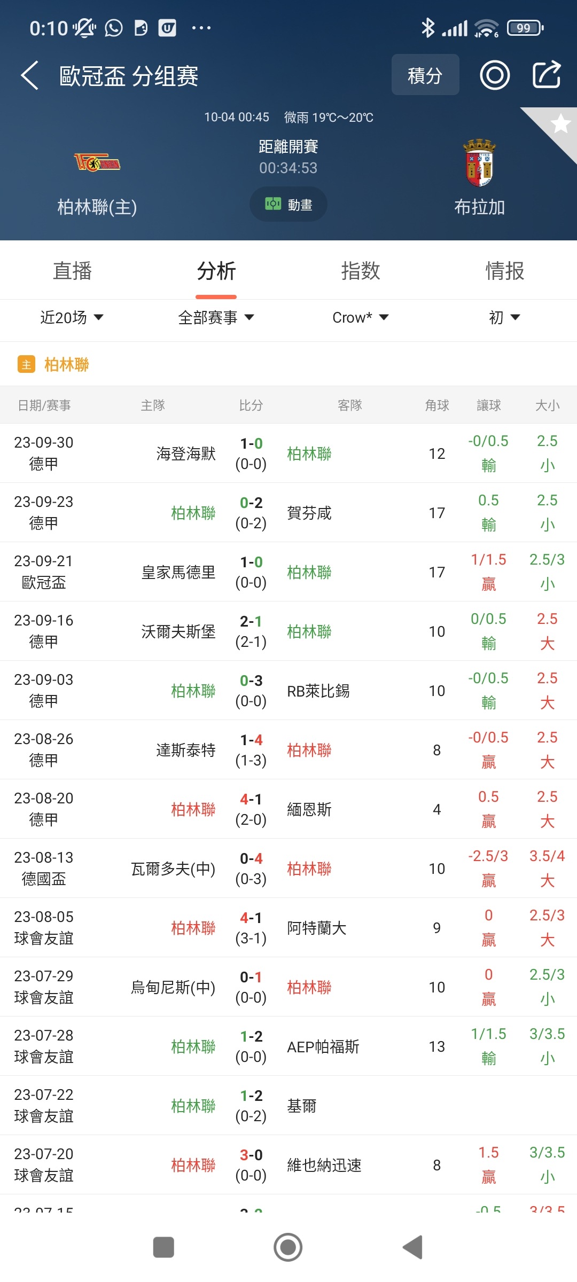
Task: Open the 動畫 animation button
Action: [x=288, y=205]
